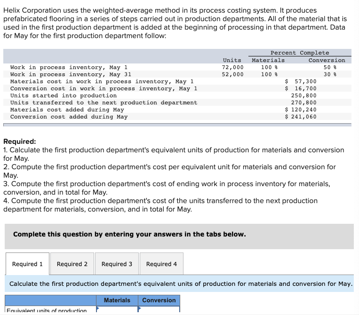This screenshot has height=315, width=359.
Task: Click the $ 16,700 conversion cost value
Action: [301, 88]
